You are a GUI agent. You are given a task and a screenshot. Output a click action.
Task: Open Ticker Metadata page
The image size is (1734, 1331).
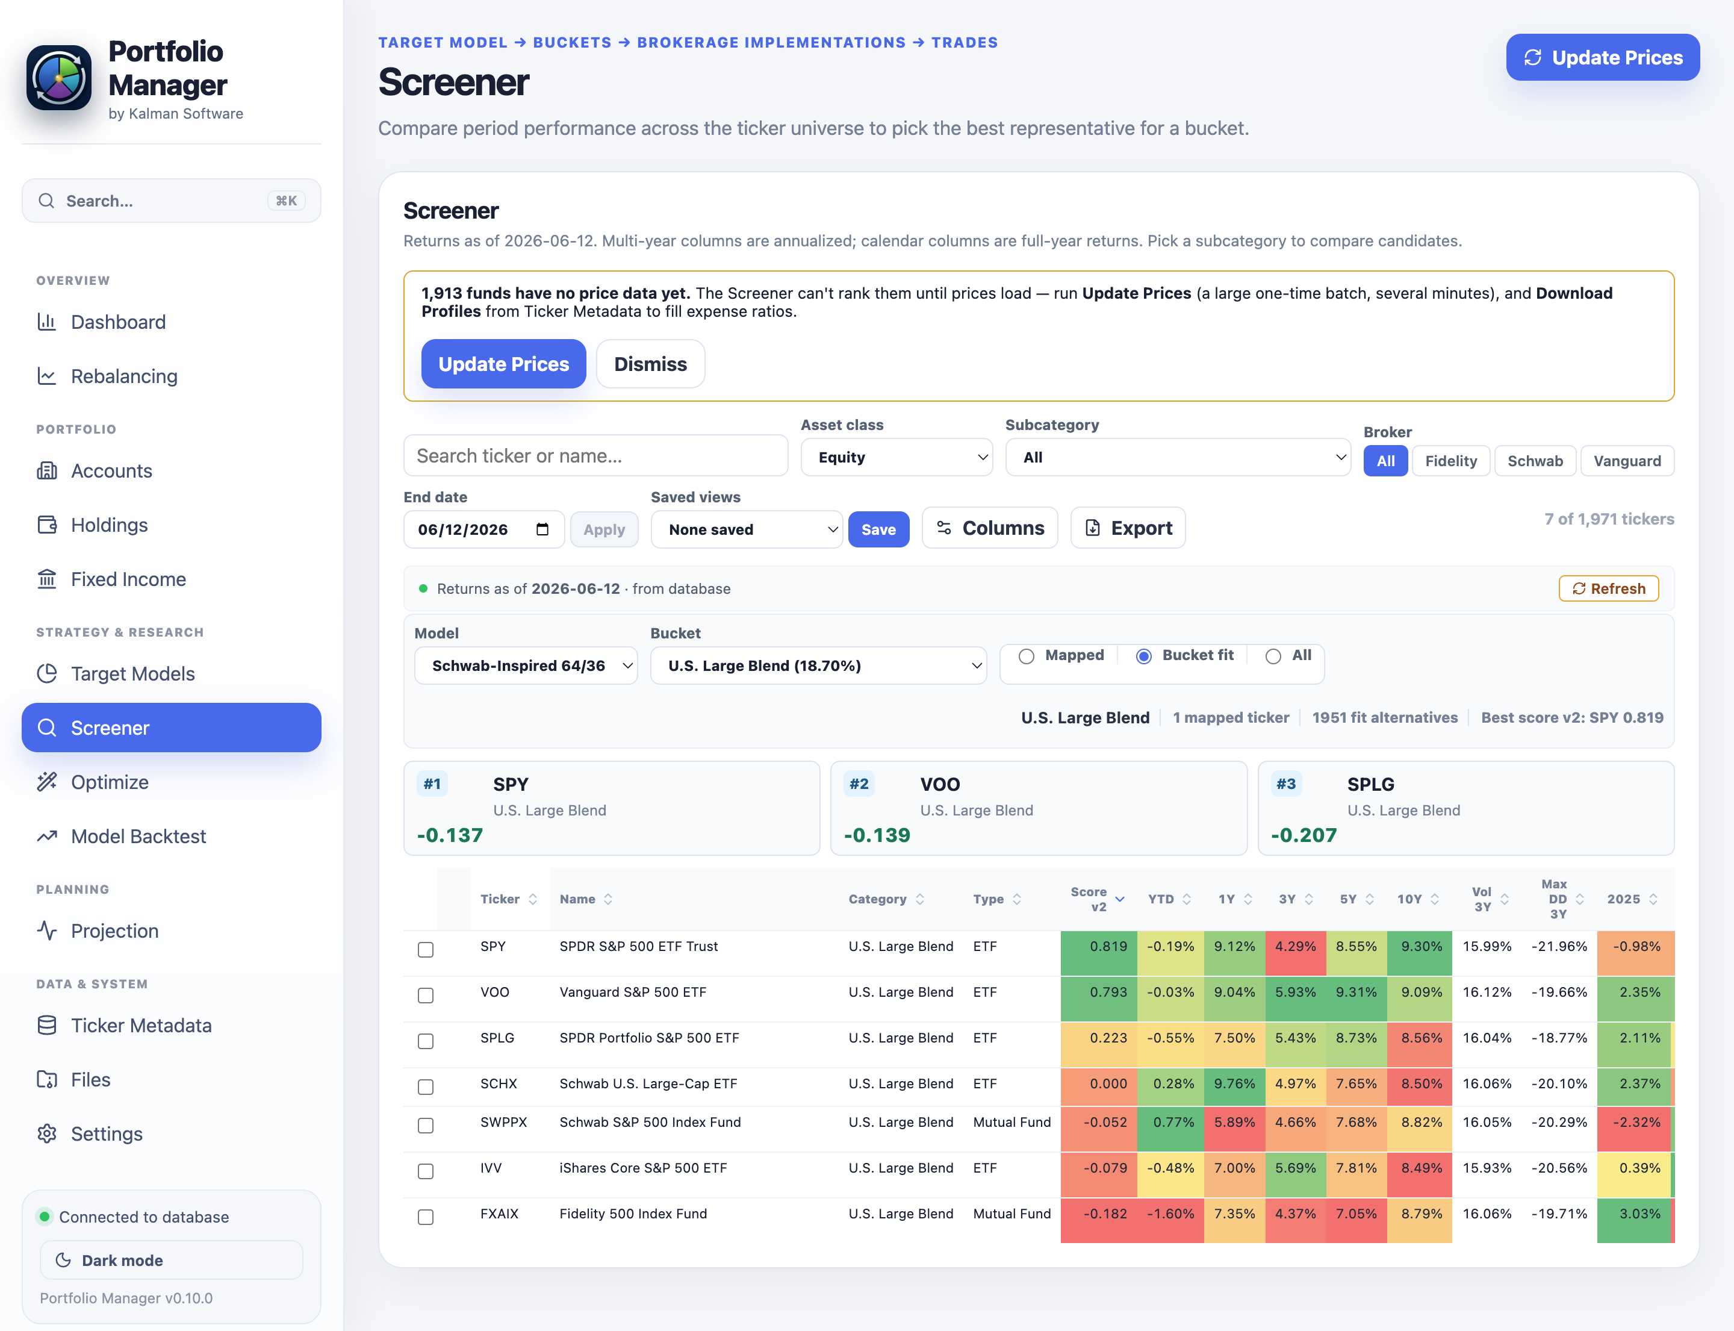pos(171,1025)
